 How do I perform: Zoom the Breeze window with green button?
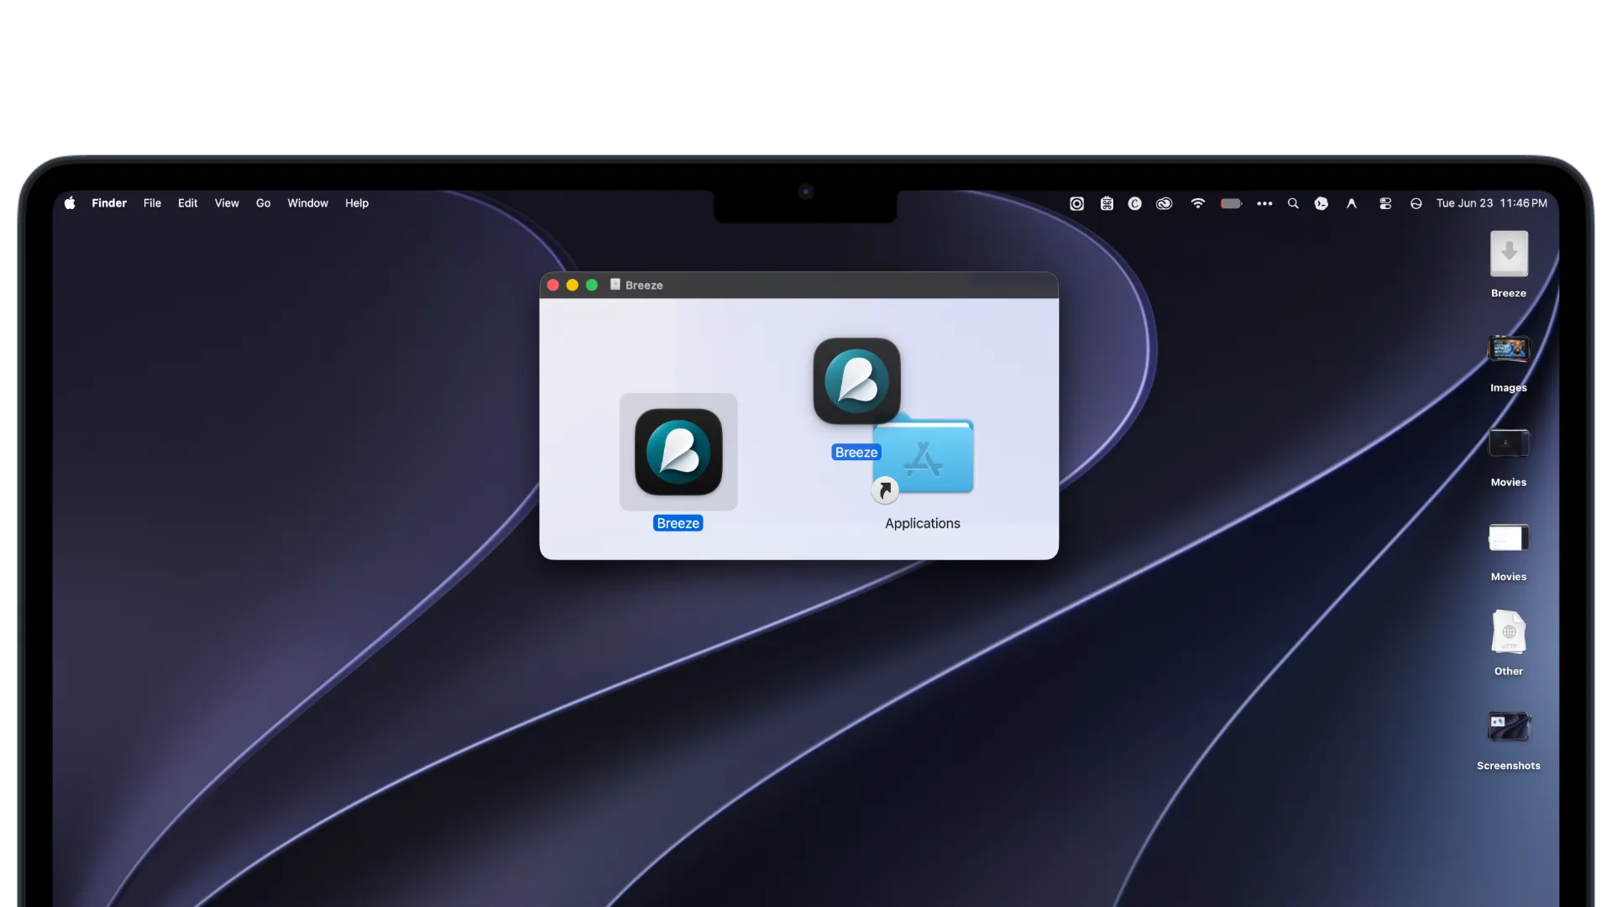pyautogui.click(x=592, y=286)
